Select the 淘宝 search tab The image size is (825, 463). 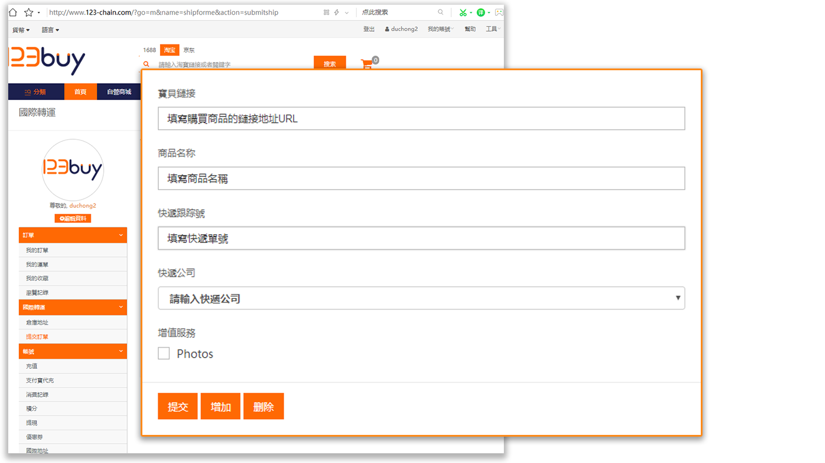point(169,50)
